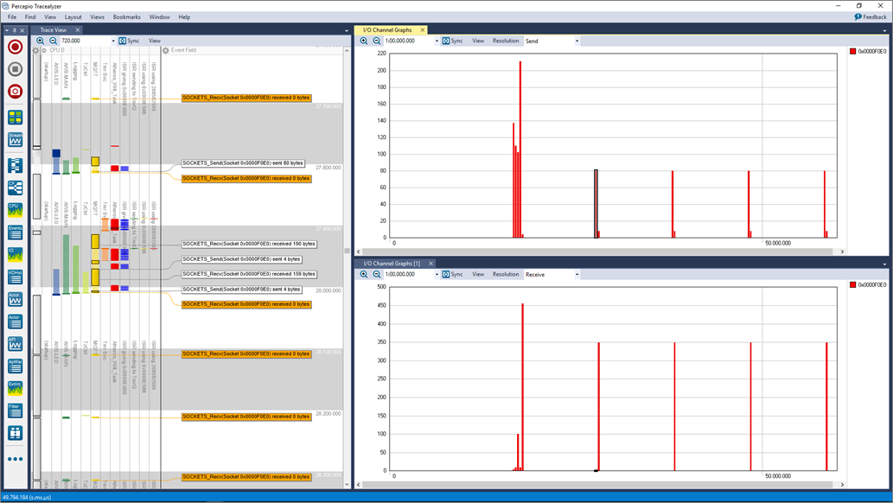Open the Help menu
This screenshot has height=503, width=893.
pos(184,17)
